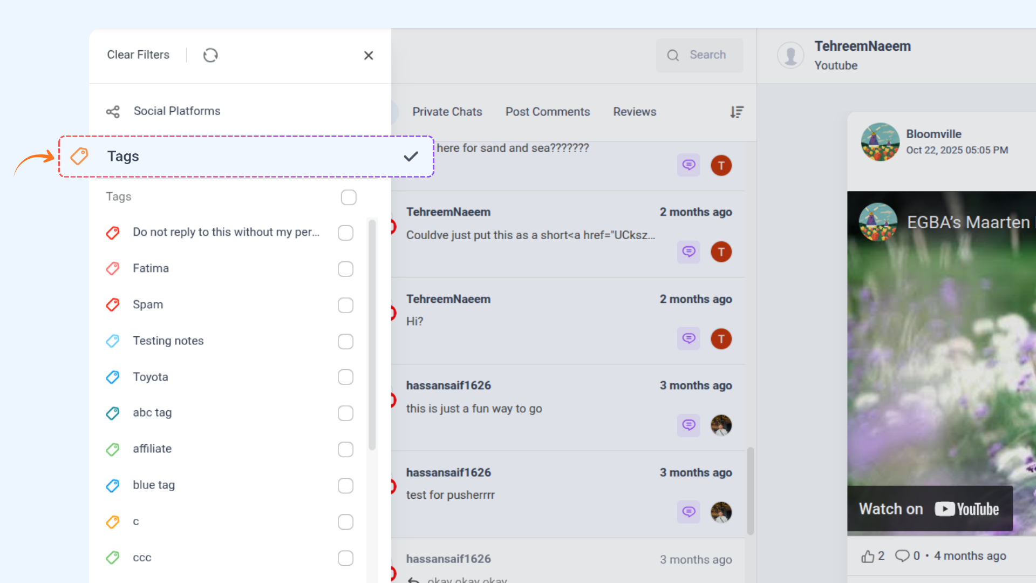Click the thumbs up like icon

(868, 556)
